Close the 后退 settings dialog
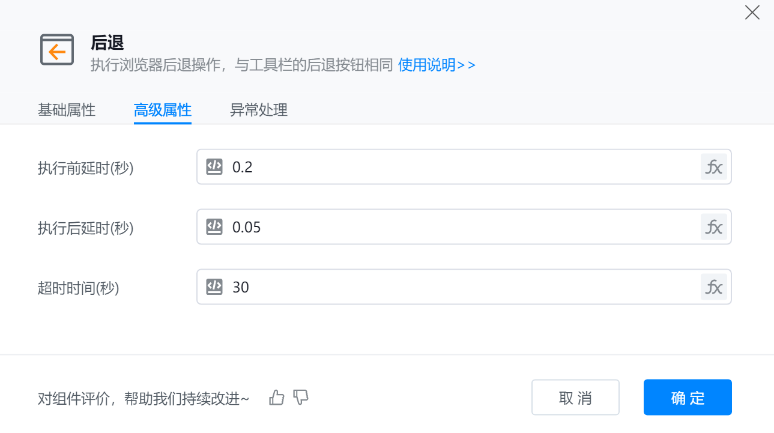 pyautogui.click(x=752, y=13)
